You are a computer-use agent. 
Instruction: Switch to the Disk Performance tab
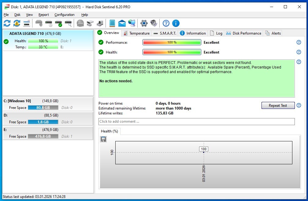point(243,33)
